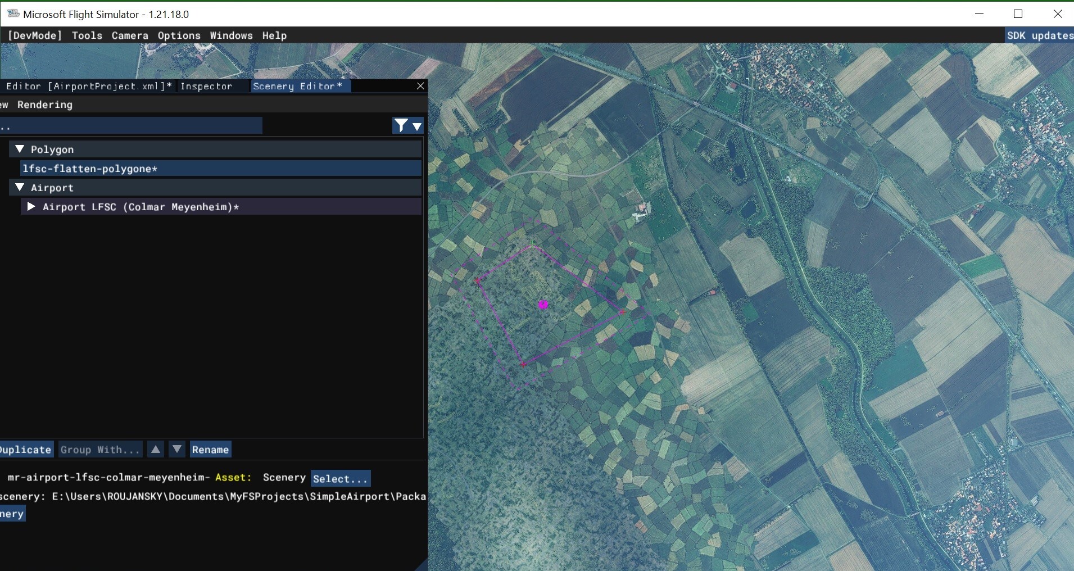Maximize the Flight Simulator window
This screenshot has height=571, width=1074.
coord(1018,14)
